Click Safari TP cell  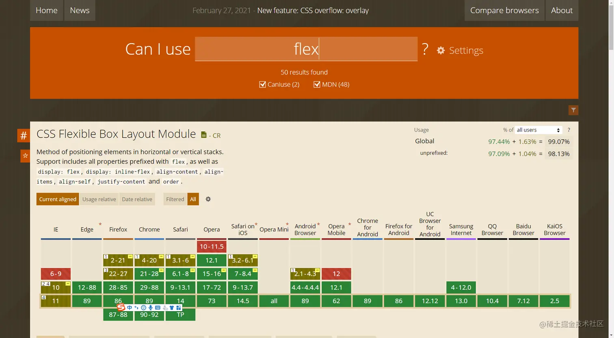[x=180, y=314]
